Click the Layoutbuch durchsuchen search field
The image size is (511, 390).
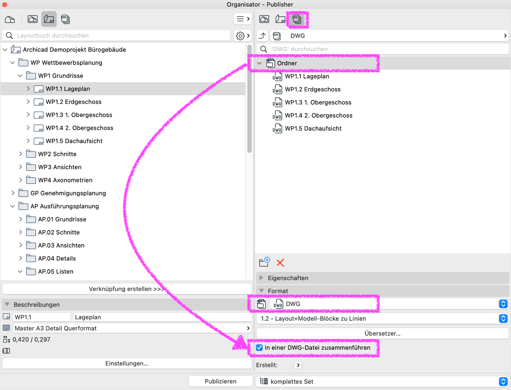(x=116, y=36)
